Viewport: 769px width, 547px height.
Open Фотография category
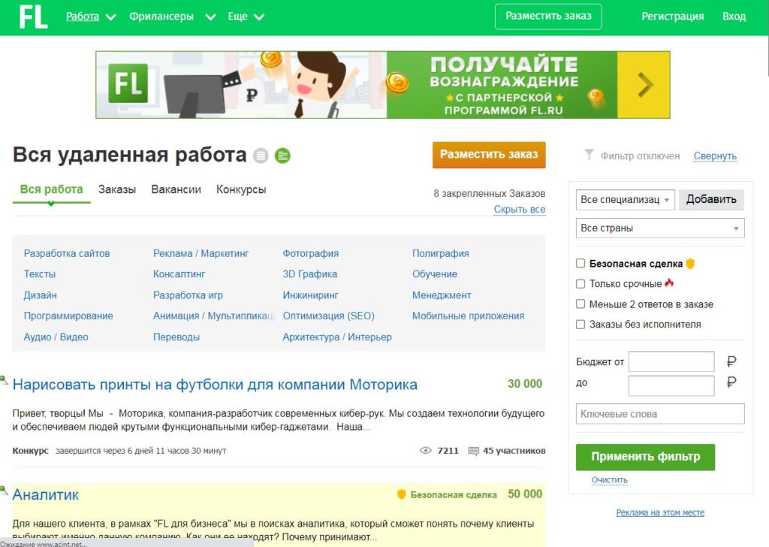310,254
